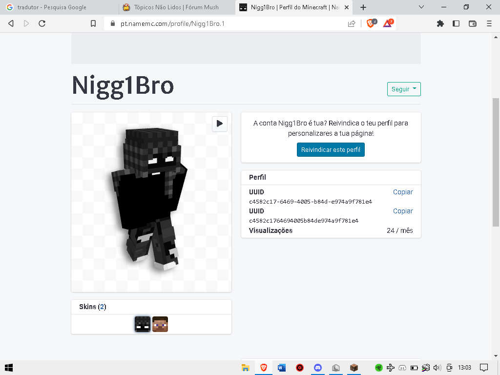This screenshot has height=375, width=500.
Task: Switch to tradutor Google search tab
Action: pyautogui.click(x=59, y=7)
